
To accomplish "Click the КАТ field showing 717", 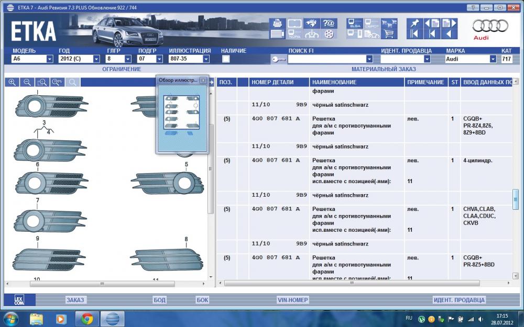I will pos(507,59).
